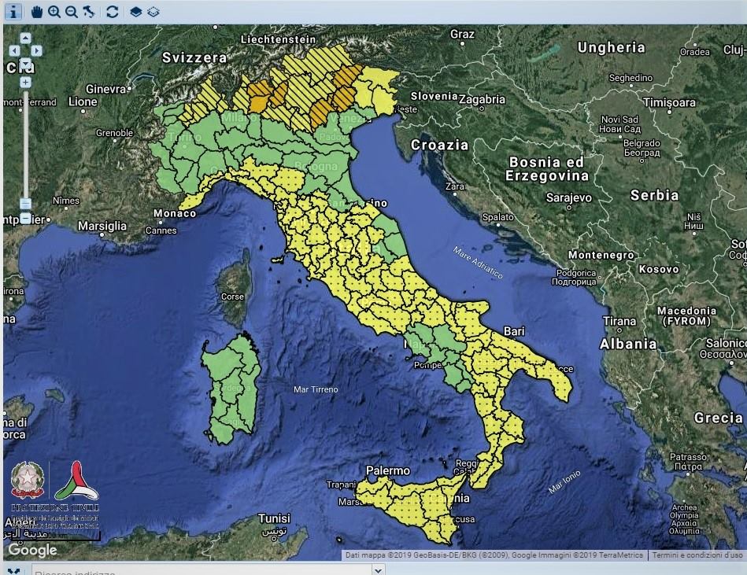Click the Protezione Civile logo

pyautogui.click(x=76, y=481)
